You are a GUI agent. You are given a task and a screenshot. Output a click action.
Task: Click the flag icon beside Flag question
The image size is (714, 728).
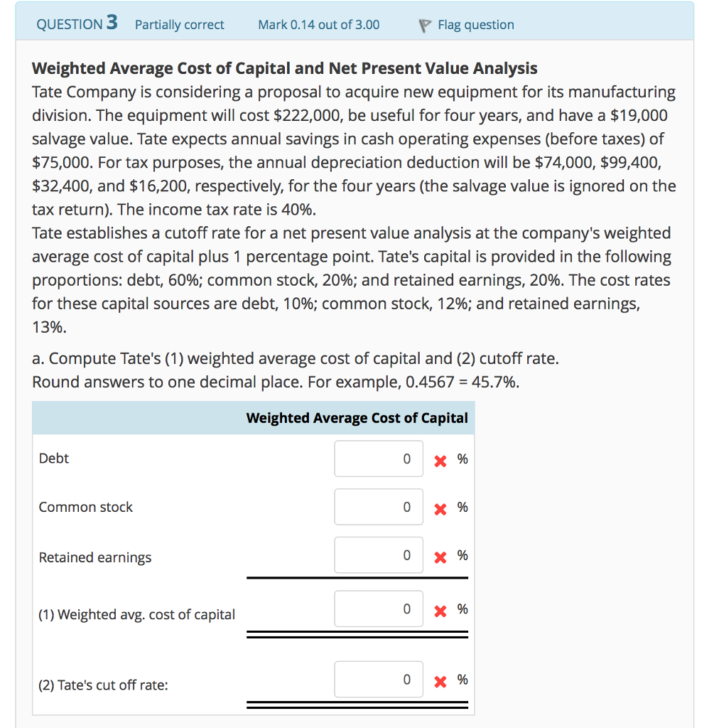point(423,24)
